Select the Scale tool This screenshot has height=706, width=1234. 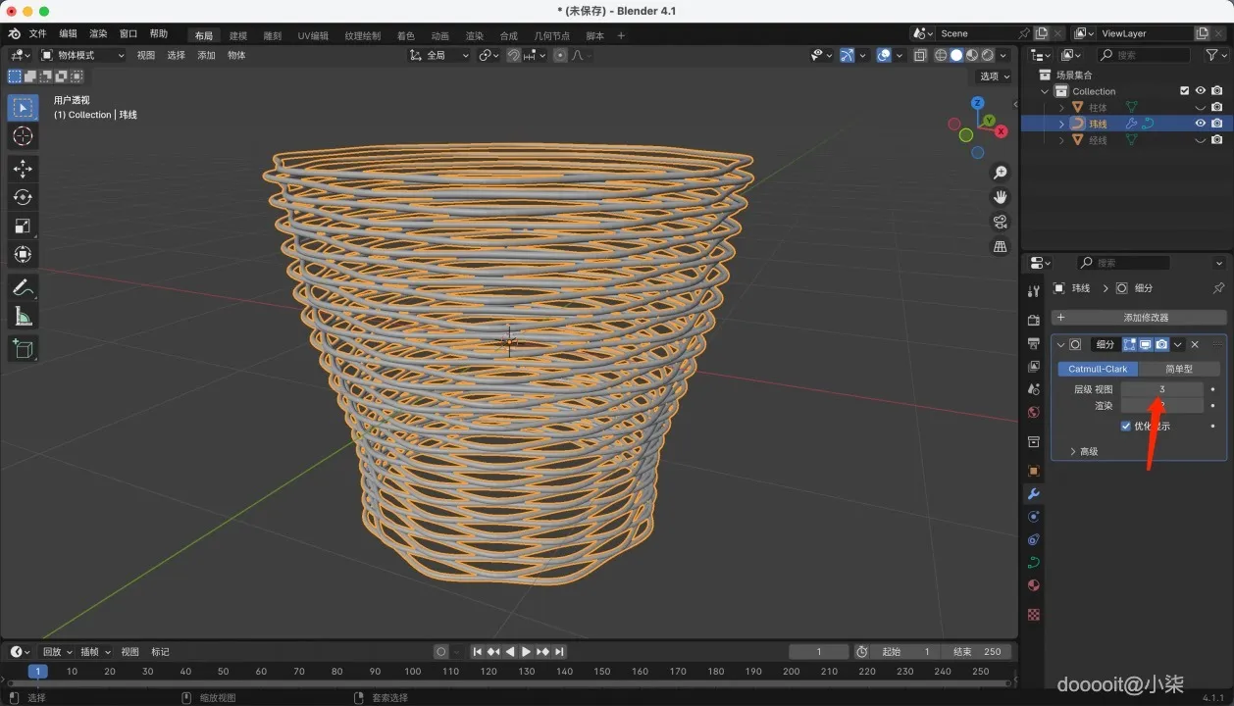(x=24, y=226)
